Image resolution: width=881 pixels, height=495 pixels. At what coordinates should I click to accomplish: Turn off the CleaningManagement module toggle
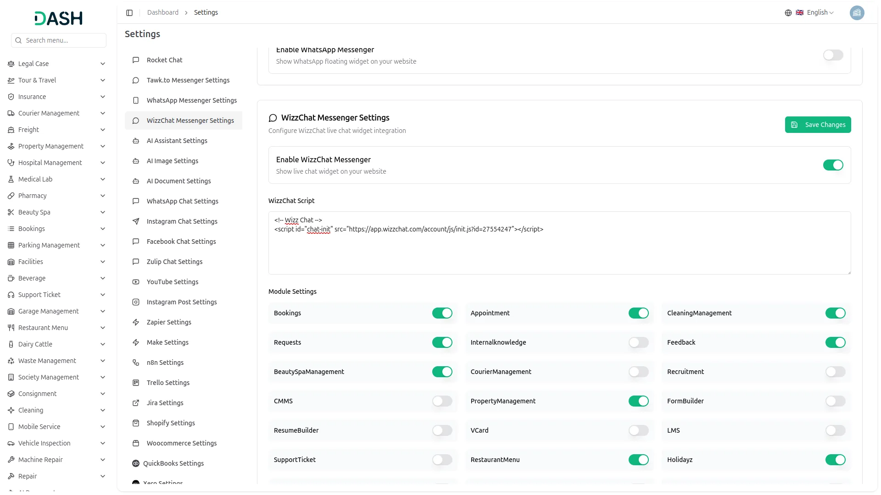(x=835, y=313)
